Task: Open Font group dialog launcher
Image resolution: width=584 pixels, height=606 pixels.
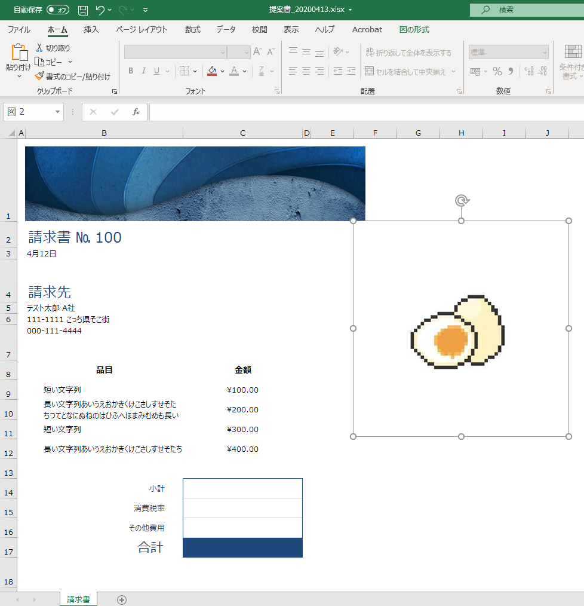Action: [x=277, y=91]
